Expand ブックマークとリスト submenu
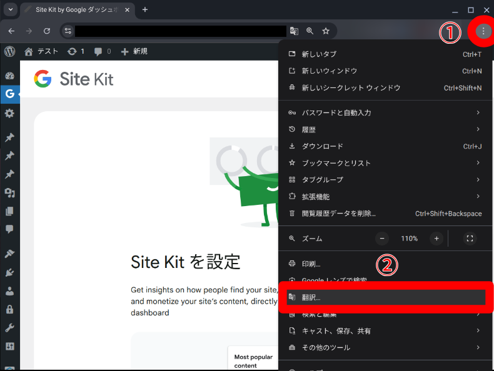This screenshot has width=494, height=371. tap(385, 163)
